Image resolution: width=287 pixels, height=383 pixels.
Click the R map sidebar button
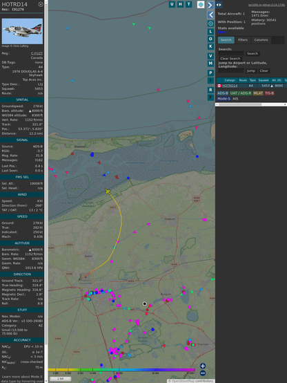pyautogui.click(x=210, y=90)
